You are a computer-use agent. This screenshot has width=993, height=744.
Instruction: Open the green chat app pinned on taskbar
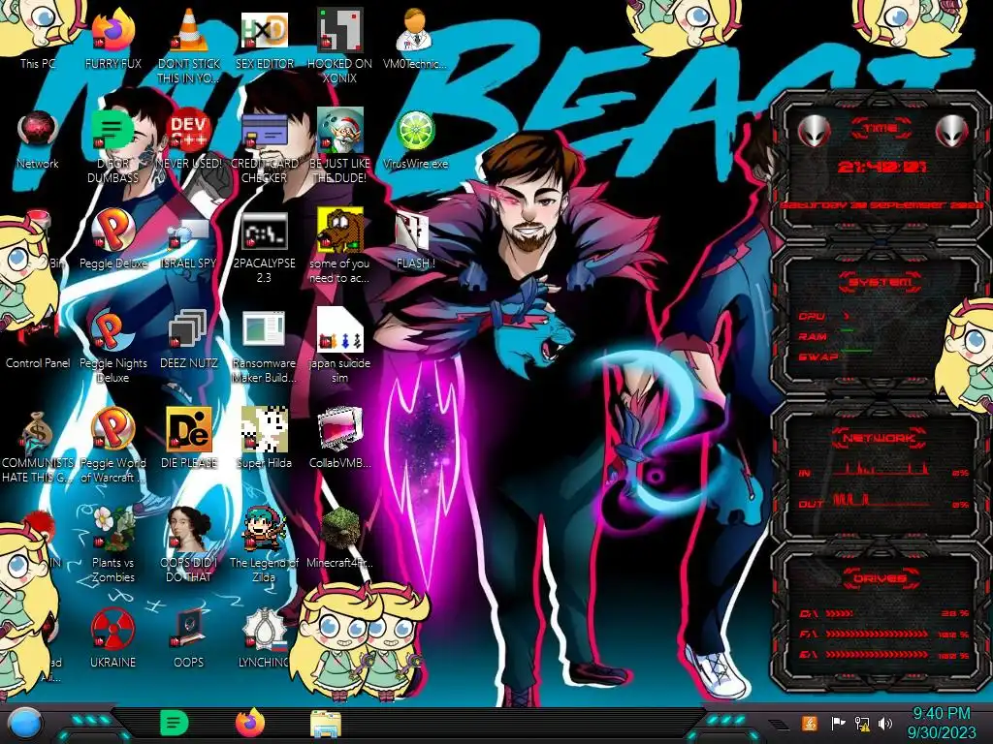pyautogui.click(x=174, y=723)
